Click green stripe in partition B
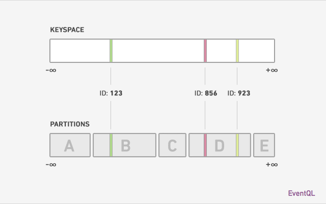Screen dimensions: 326x204 111,145
